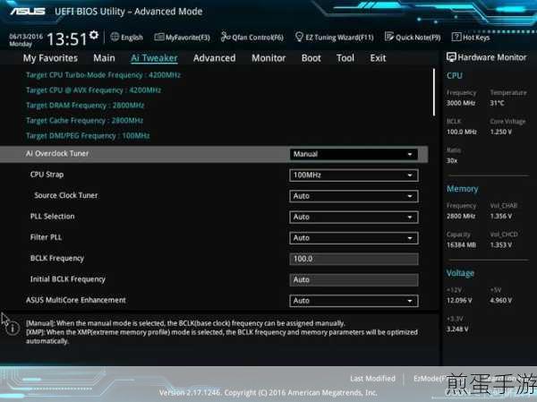The height and width of the screenshot is (402, 537).
Task: Switch to My Favorites tab
Action: [x=50, y=58]
